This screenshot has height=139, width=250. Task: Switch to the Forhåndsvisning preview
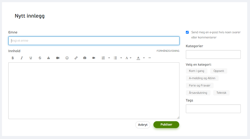[168, 51]
